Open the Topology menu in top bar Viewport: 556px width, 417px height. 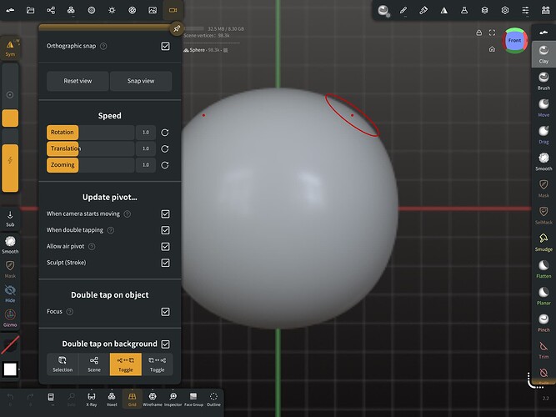click(x=71, y=10)
